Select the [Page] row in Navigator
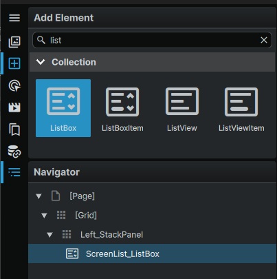This screenshot has height=279, width=277. click(x=152, y=196)
